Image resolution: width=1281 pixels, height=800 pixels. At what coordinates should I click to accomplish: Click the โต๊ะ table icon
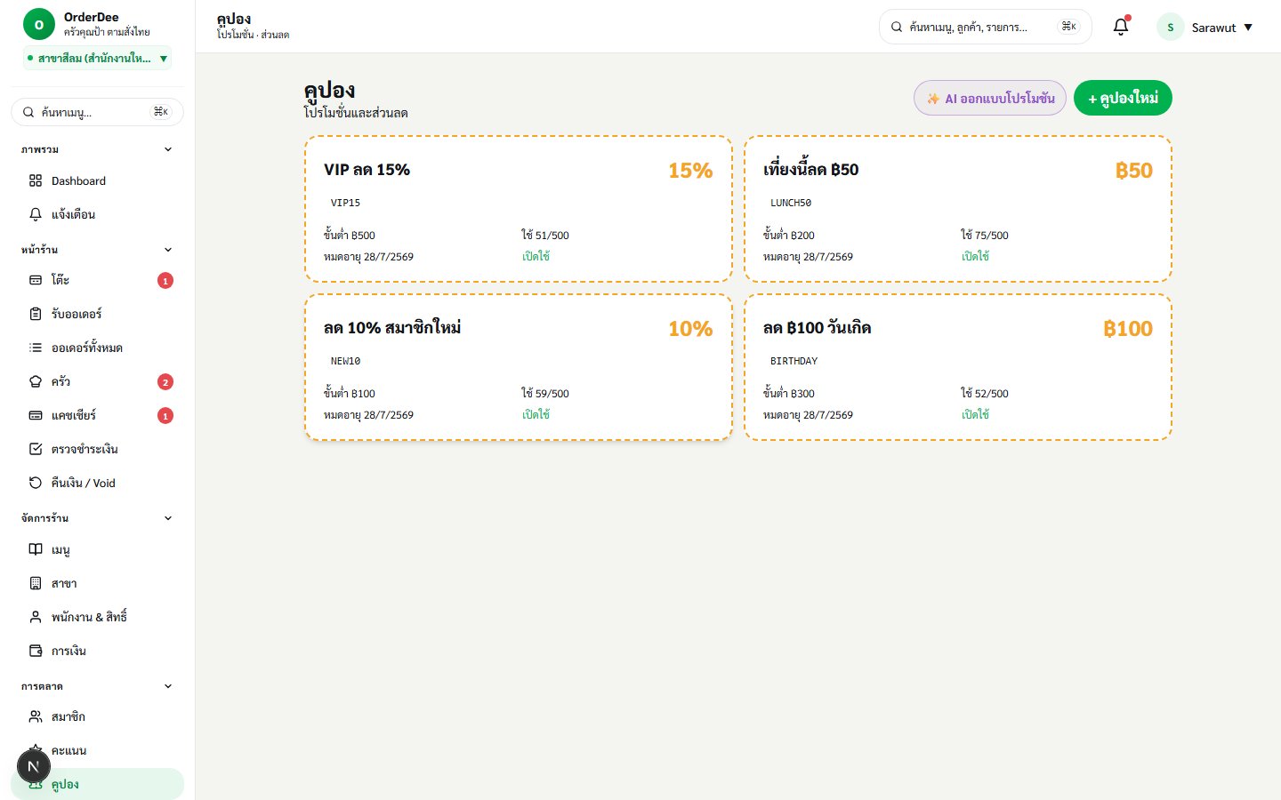click(36, 280)
